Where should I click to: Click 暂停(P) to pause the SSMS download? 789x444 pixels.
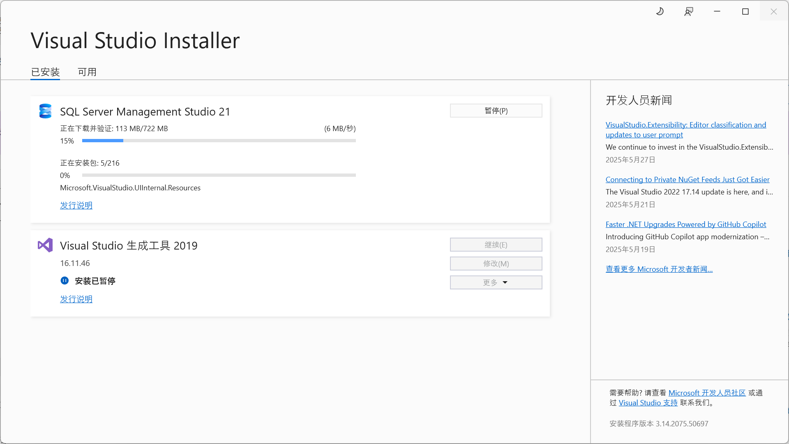pyautogui.click(x=496, y=111)
